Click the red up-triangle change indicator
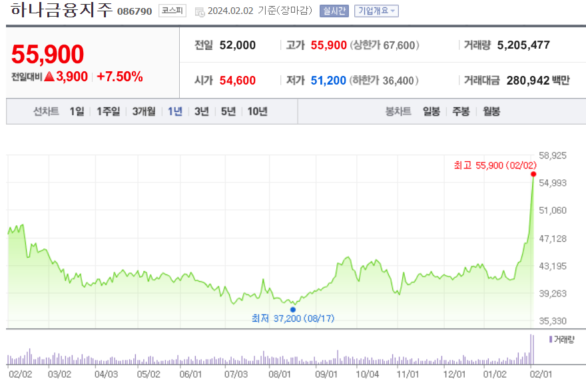This screenshot has height=387, width=586. point(49,77)
